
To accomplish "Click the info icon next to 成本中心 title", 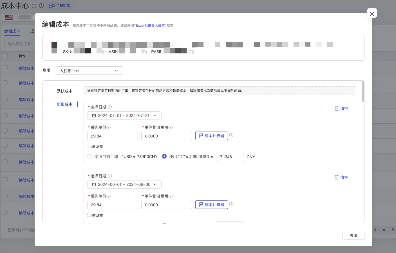I will click(x=34, y=6).
